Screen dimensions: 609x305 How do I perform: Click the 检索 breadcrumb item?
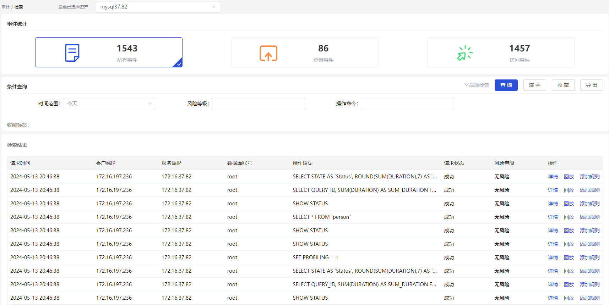pyautogui.click(x=18, y=7)
